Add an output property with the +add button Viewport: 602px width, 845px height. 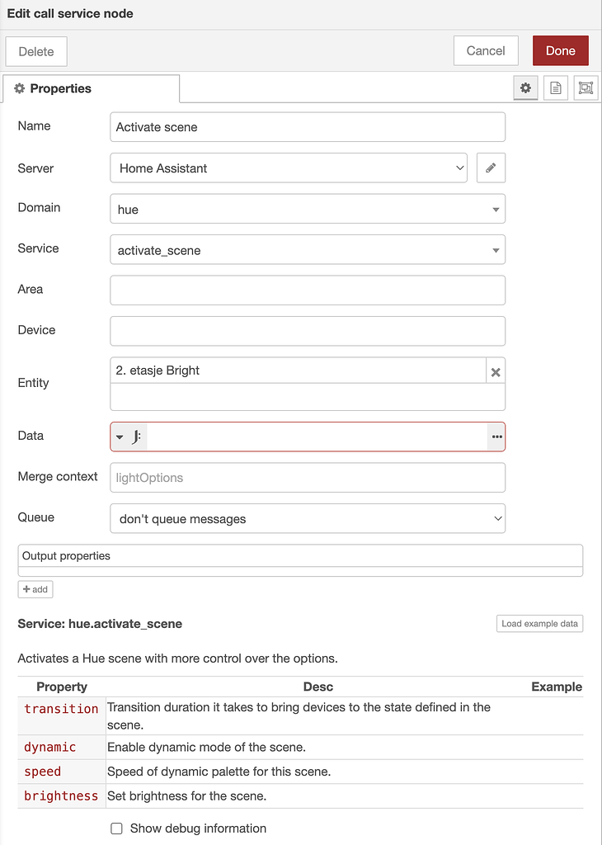35,589
